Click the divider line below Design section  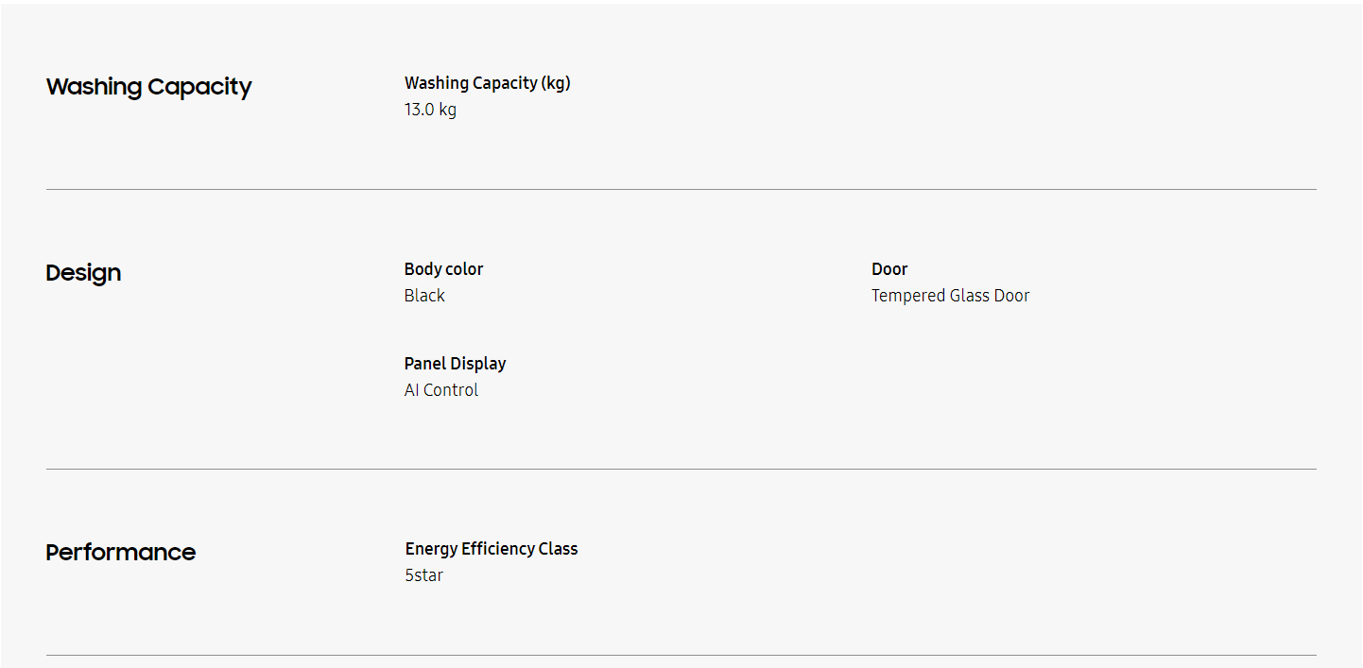(681, 469)
